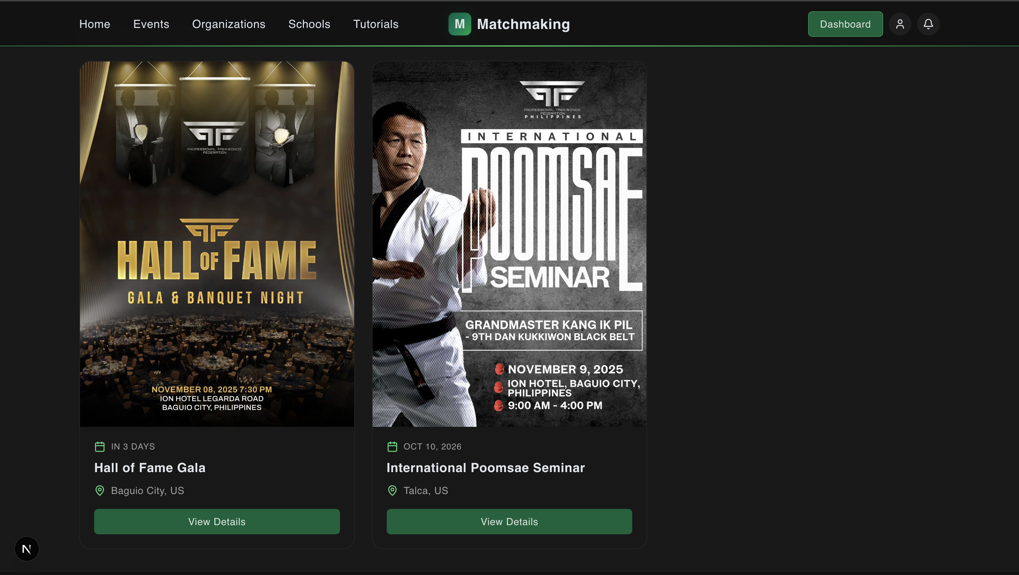
Task: Click the Baguio City, US location text
Action: [x=148, y=490]
